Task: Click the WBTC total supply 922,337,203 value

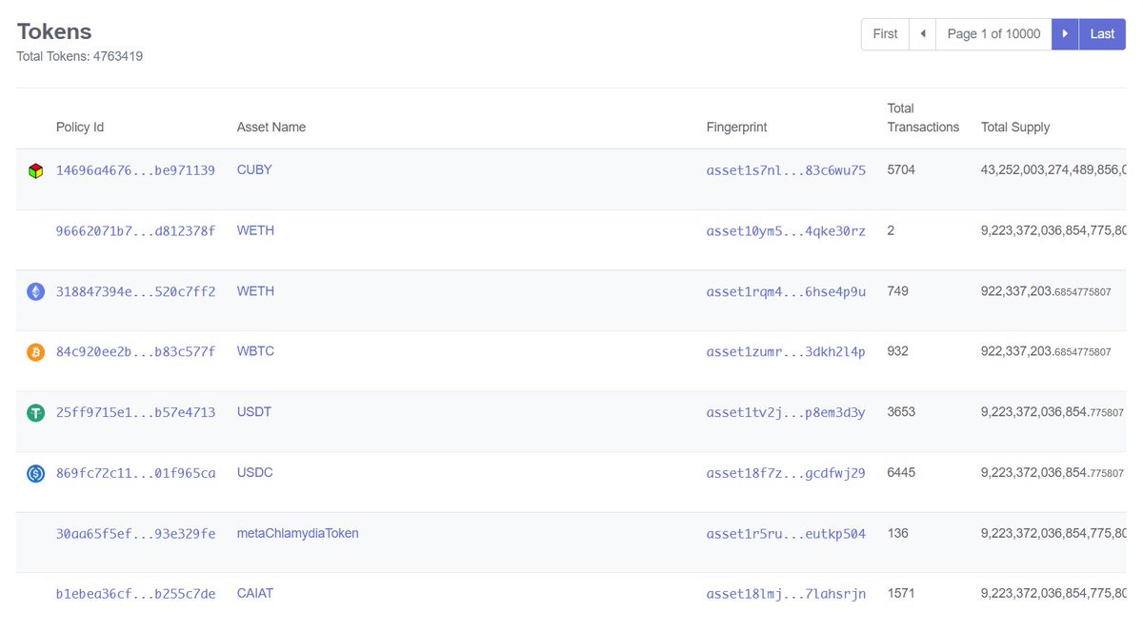Action: coord(1046,351)
